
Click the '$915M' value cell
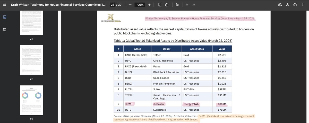[222, 97]
